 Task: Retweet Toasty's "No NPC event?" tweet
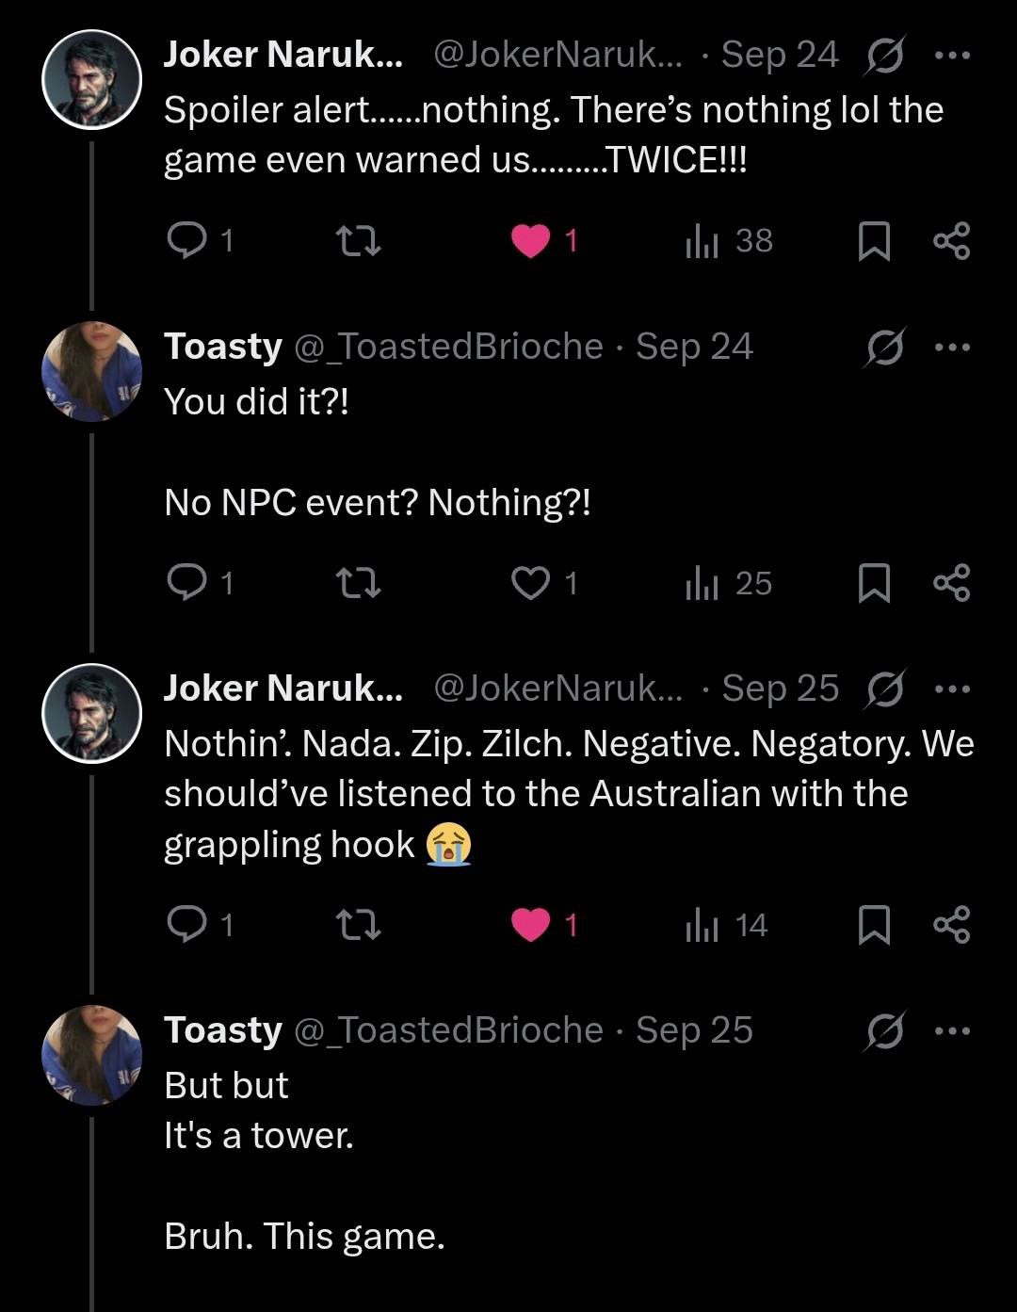pyautogui.click(x=359, y=584)
